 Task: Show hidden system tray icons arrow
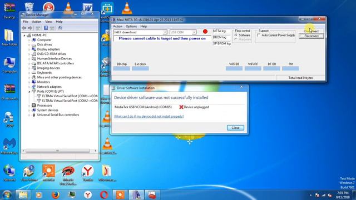pos(310,195)
